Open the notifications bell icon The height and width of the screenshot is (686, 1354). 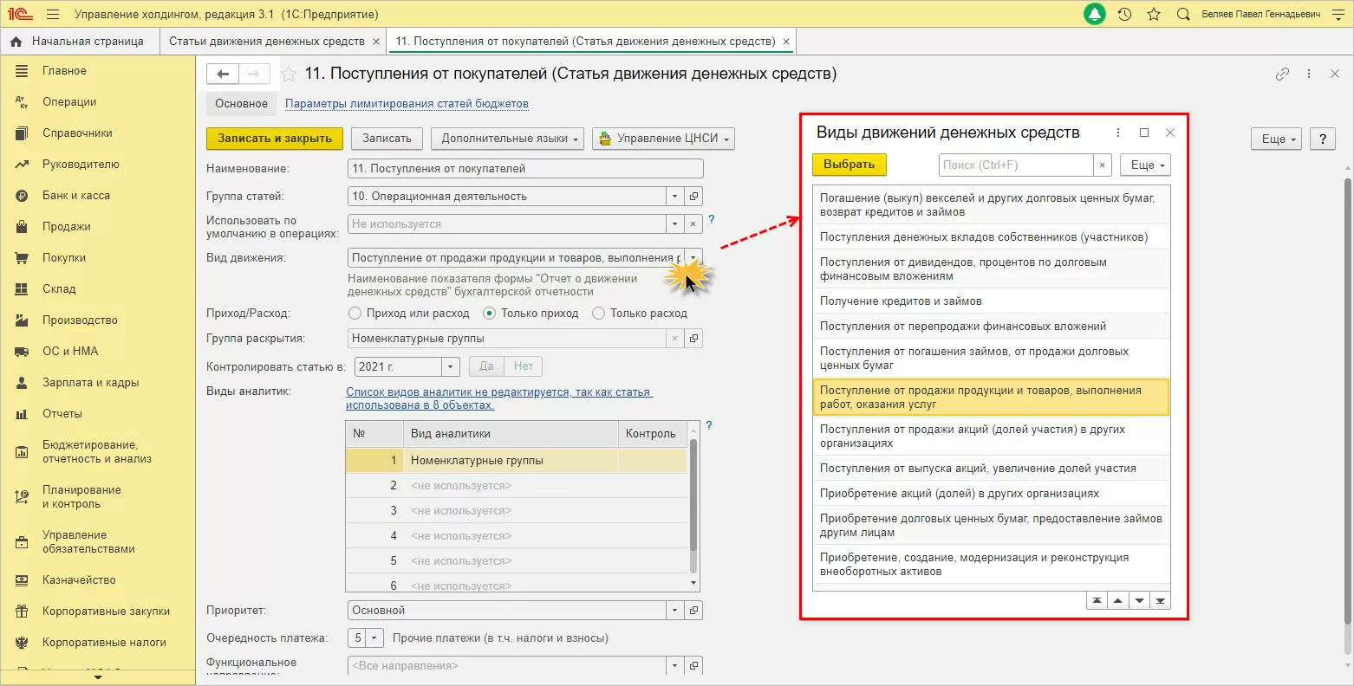coord(1095,15)
